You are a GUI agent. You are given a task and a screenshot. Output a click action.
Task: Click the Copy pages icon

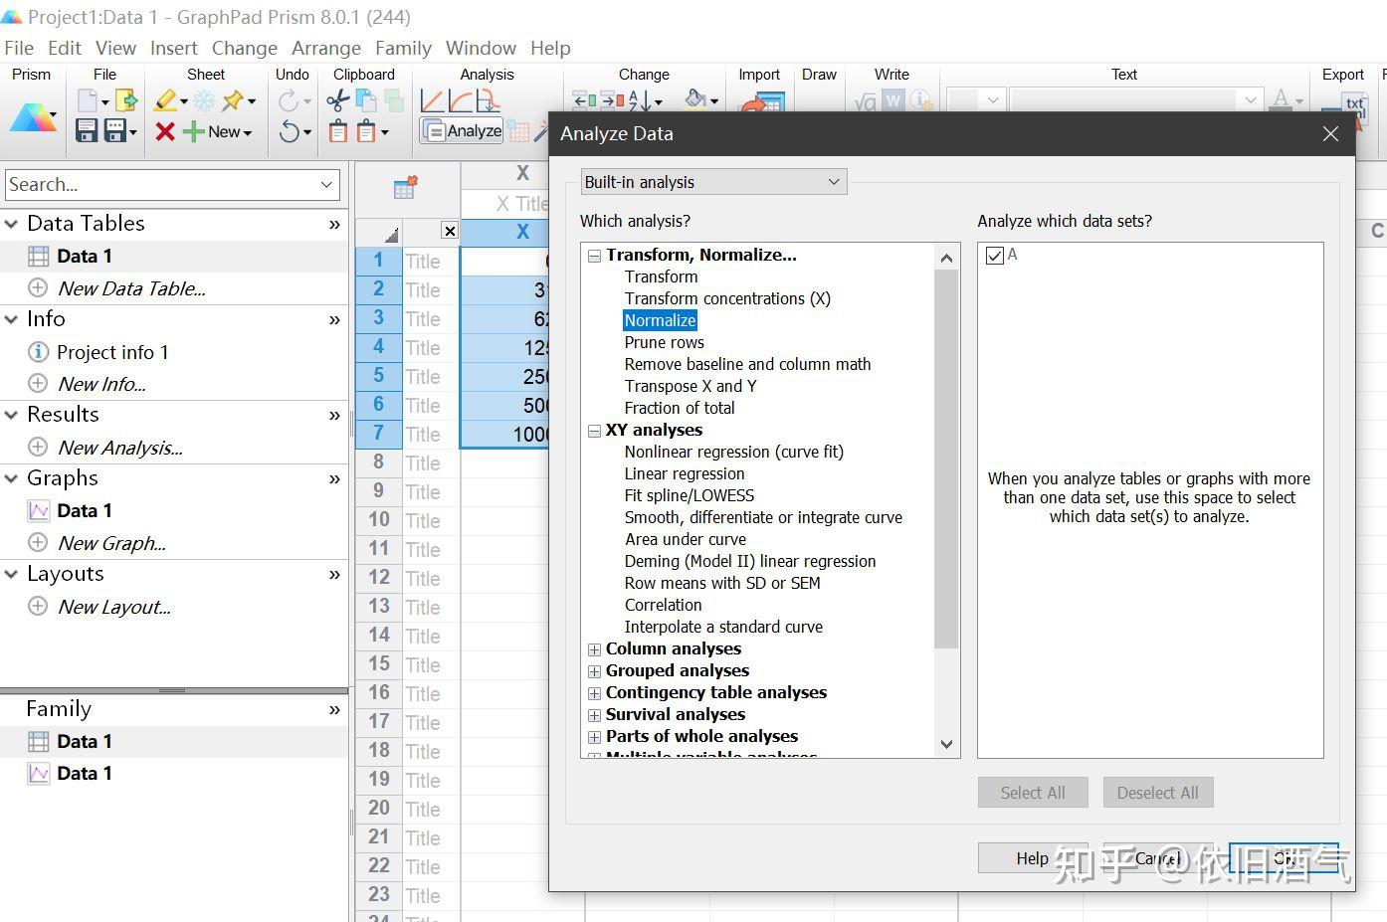point(366,100)
